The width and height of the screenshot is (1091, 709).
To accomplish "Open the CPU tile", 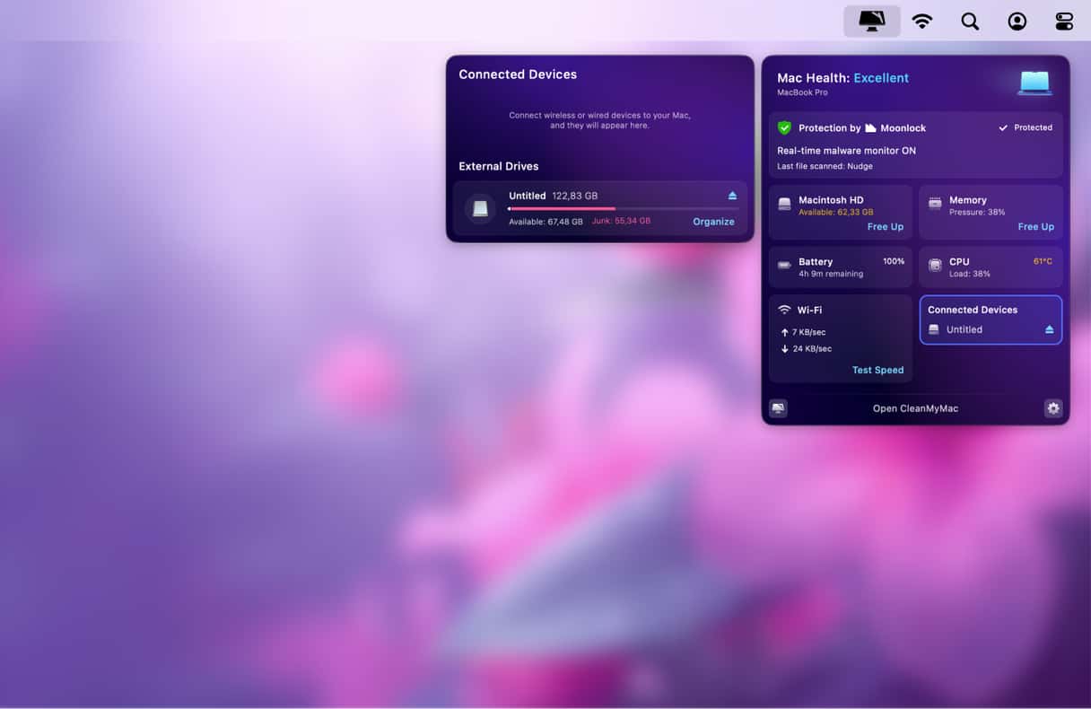I will coord(991,267).
